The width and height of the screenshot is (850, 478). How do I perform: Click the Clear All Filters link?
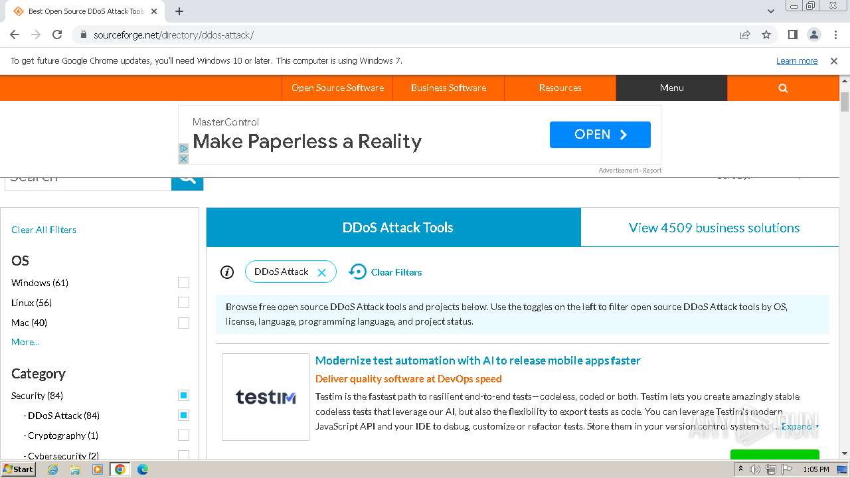tap(44, 230)
